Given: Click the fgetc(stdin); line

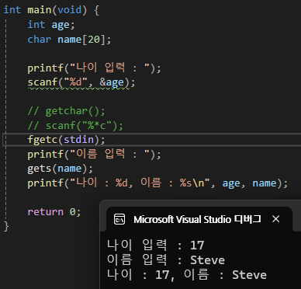Looking at the screenshot, I should (x=66, y=140).
